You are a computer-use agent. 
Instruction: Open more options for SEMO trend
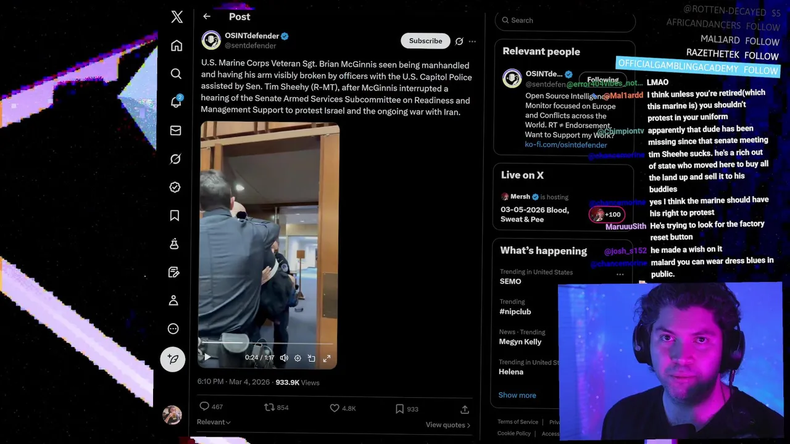pos(620,274)
